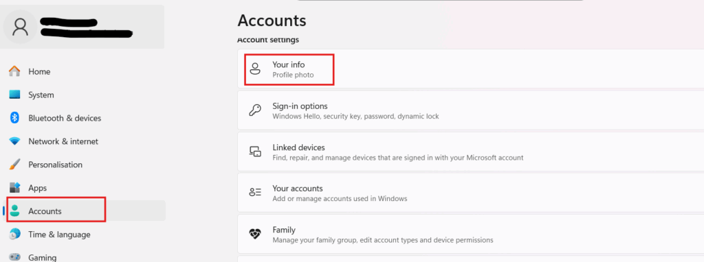Image resolution: width=704 pixels, height=262 pixels.
Task: Click the Apps icon in sidebar
Action: pyautogui.click(x=15, y=188)
